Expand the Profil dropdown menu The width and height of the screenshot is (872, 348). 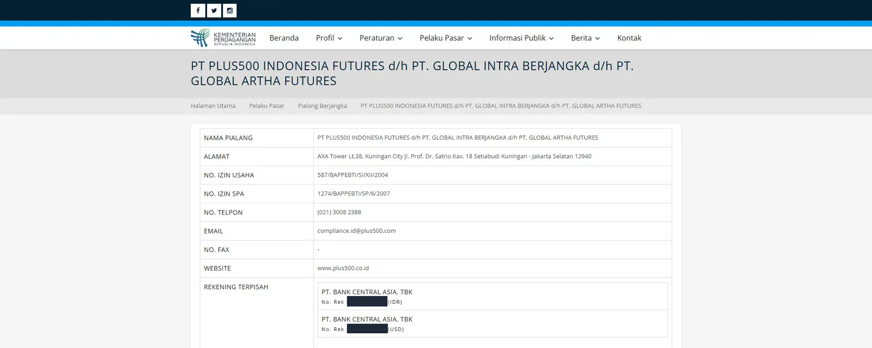pyautogui.click(x=329, y=38)
